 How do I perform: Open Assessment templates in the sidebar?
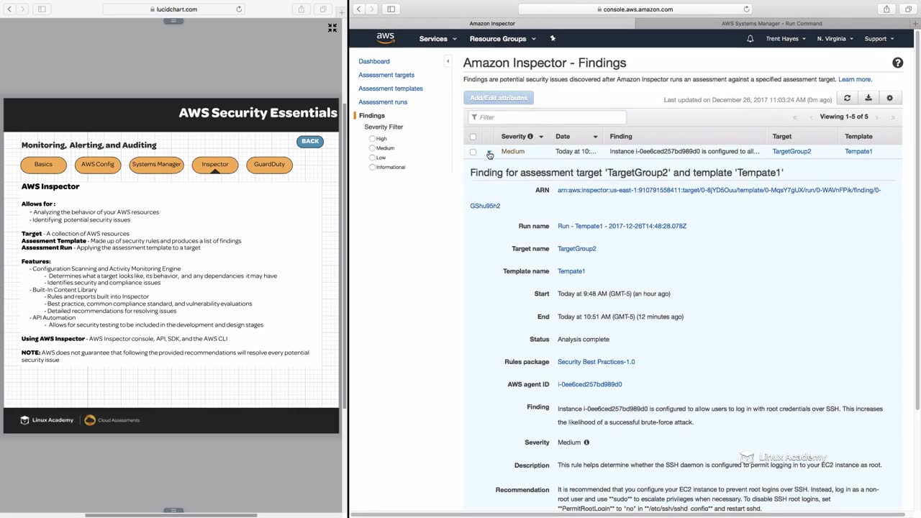(x=391, y=88)
